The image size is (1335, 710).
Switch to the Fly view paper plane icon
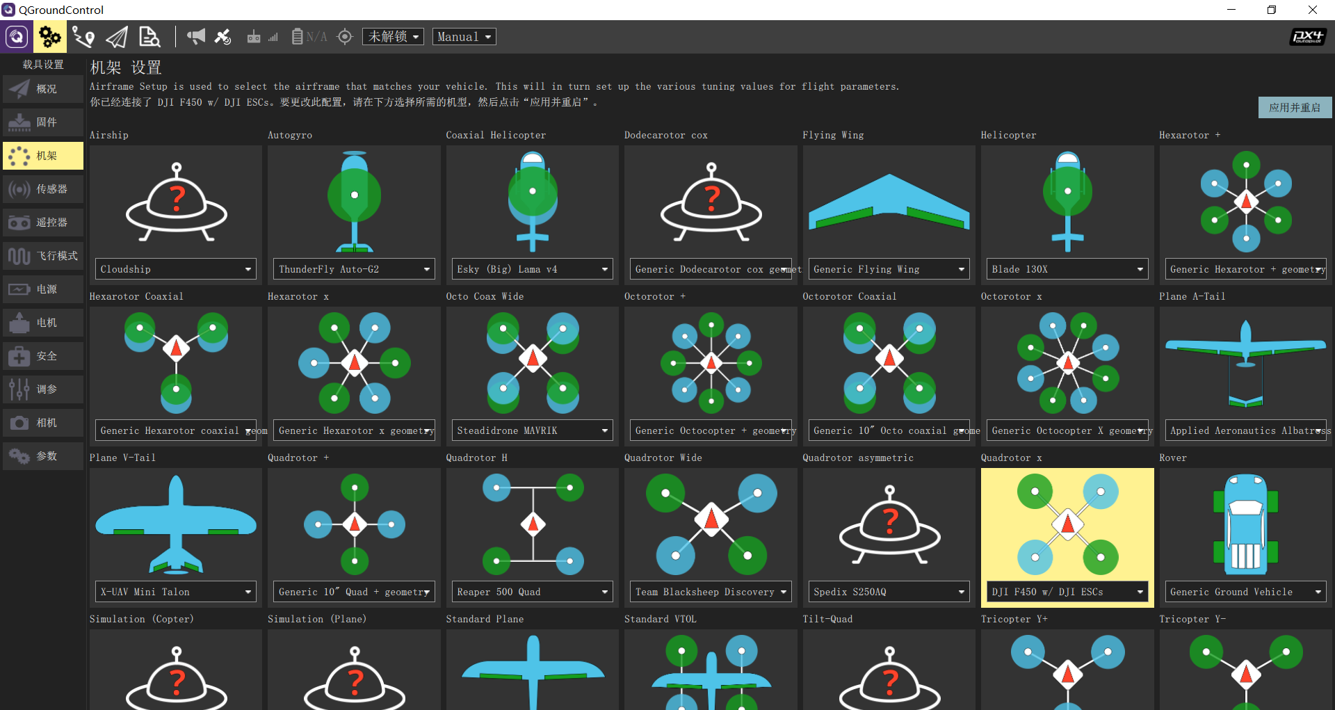117,37
